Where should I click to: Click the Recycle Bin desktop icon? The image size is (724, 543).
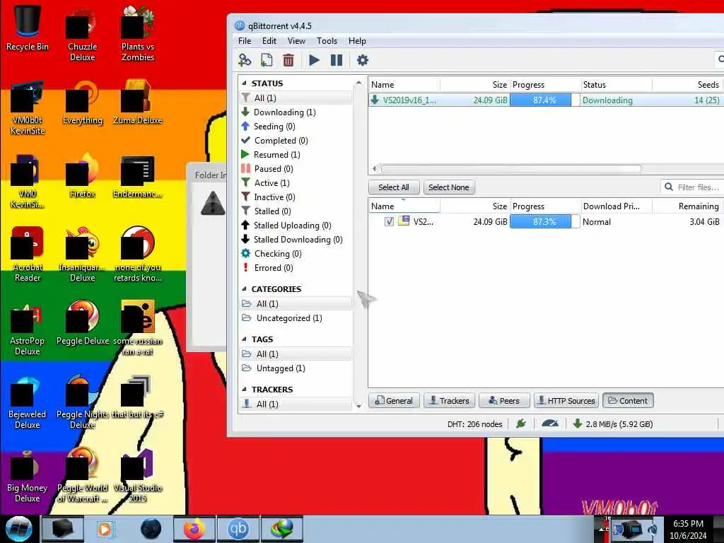tap(28, 28)
